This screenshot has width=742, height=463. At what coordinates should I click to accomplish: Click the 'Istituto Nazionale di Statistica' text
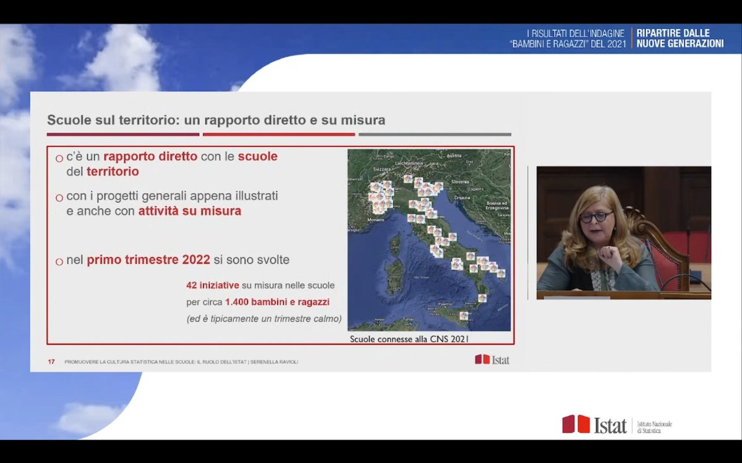[654, 427]
